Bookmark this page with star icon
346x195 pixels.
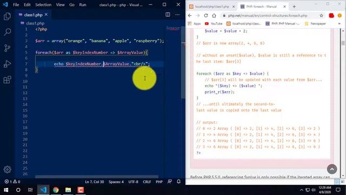[321, 16]
